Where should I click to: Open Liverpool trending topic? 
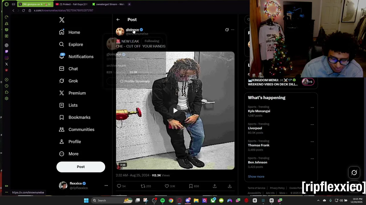(x=255, y=128)
